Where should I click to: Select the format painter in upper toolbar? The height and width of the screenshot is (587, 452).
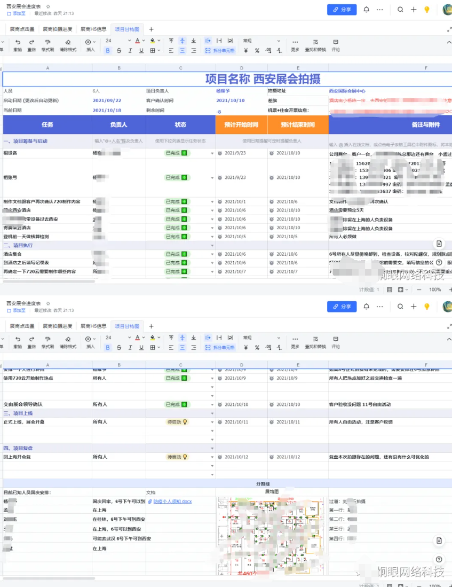pos(47,42)
